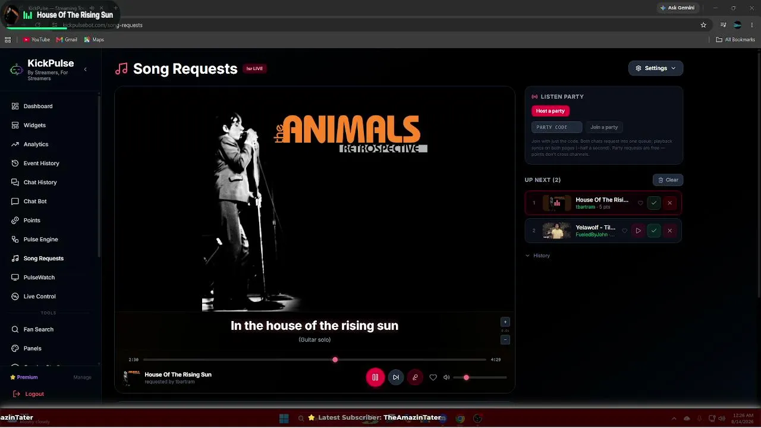This screenshot has width=761, height=428.
Task: Expand the History section
Action: click(537, 256)
